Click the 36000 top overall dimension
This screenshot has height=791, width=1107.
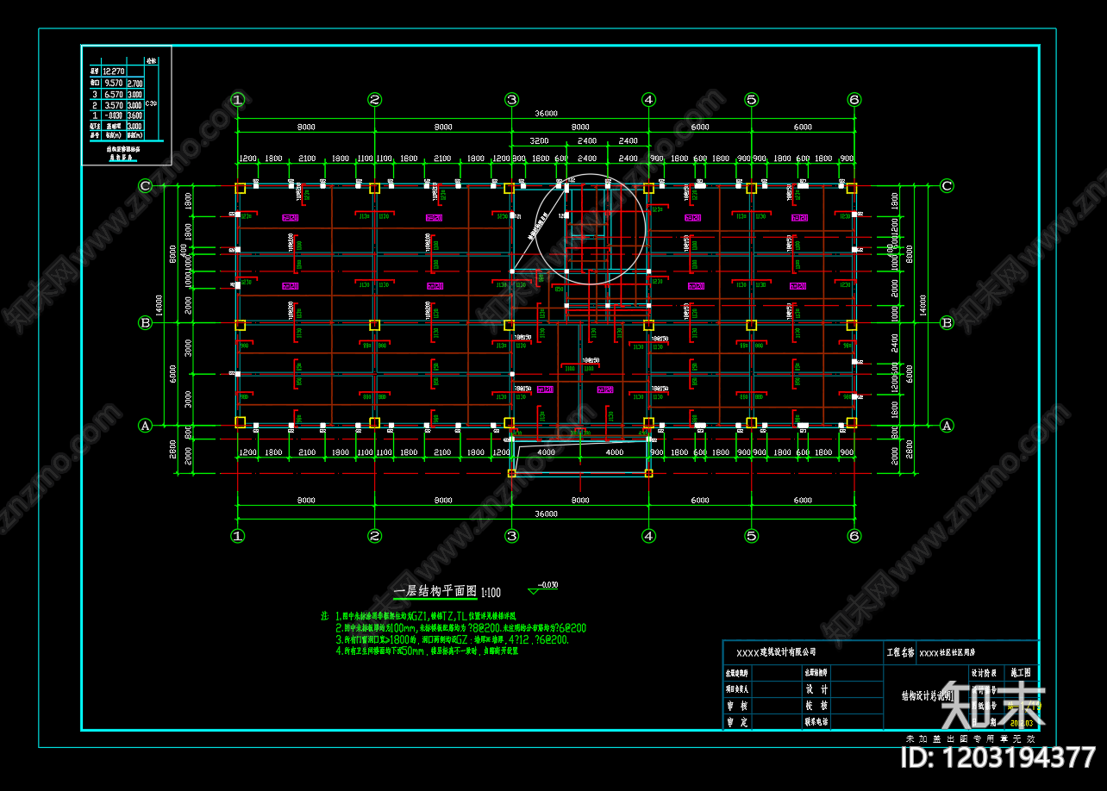pyautogui.click(x=546, y=113)
